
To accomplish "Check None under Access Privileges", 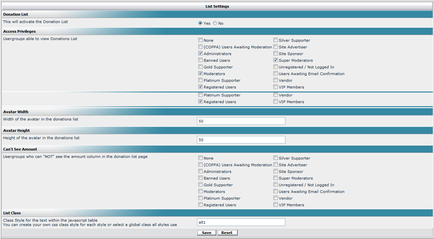I will click(x=200, y=40).
